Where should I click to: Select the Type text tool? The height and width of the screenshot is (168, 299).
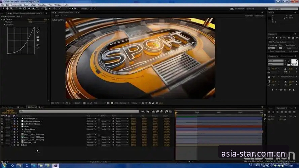(37, 9)
